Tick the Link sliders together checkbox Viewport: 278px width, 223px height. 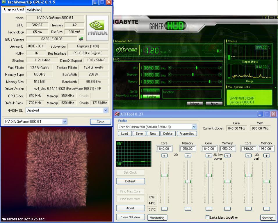[207, 217]
